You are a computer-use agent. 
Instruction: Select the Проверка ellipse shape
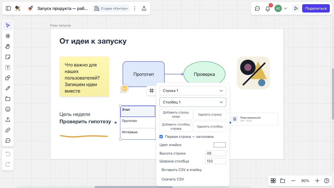[x=204, y=74]
